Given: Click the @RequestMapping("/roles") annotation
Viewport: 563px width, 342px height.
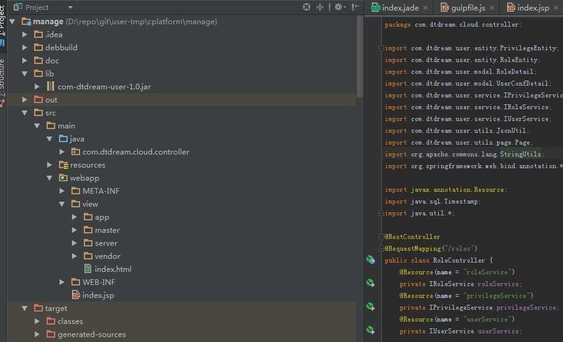Looking at the screenshot, I should [x=431, y=248].
